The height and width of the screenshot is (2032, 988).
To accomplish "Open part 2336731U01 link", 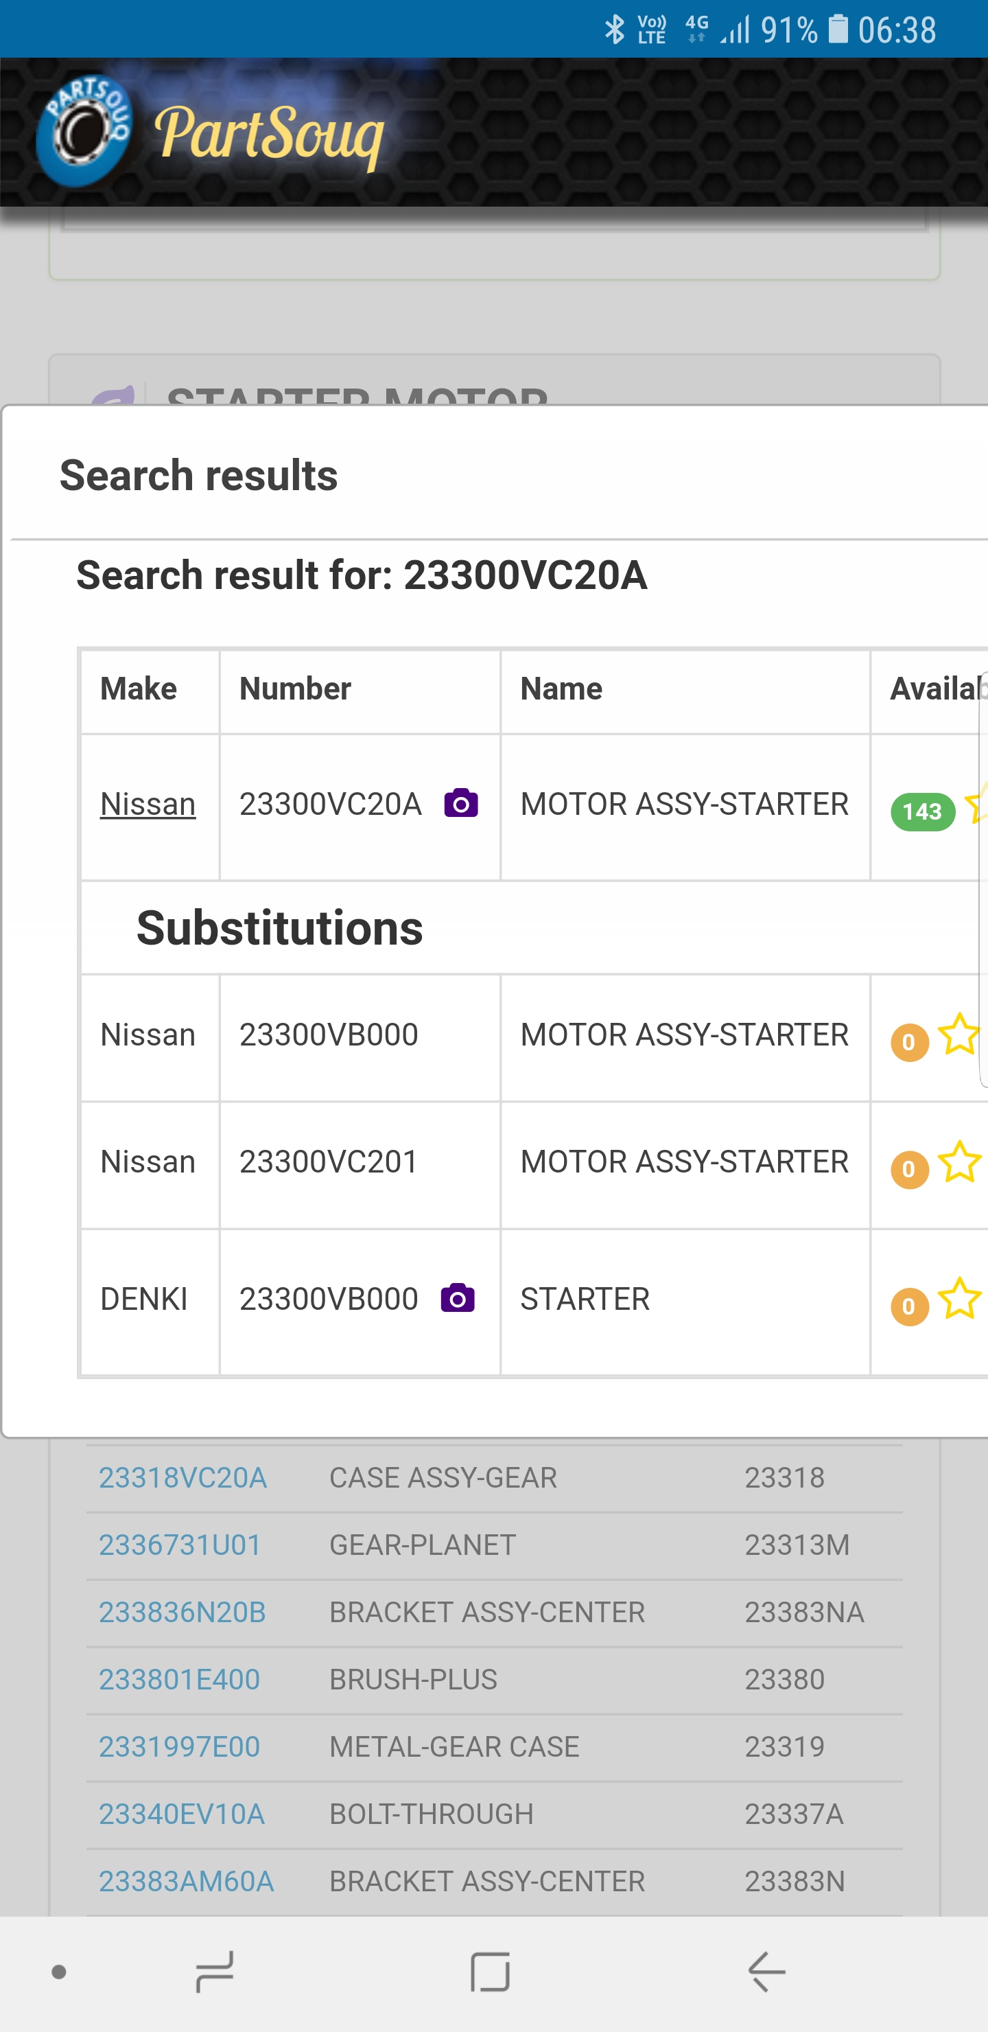I will (180, 1545).
